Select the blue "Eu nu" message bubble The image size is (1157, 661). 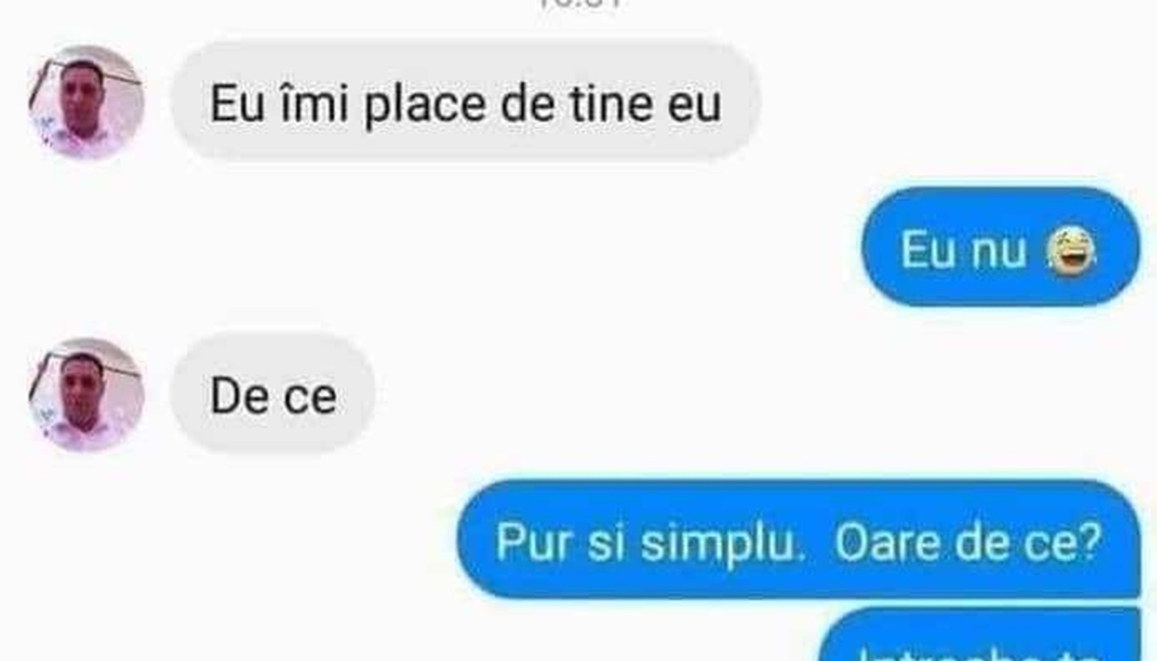[1001, 247]
